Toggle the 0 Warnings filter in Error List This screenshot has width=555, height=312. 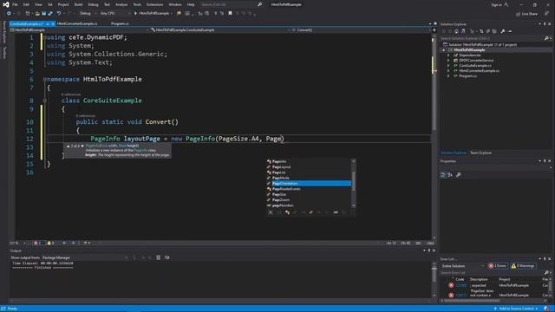(523, 266)
